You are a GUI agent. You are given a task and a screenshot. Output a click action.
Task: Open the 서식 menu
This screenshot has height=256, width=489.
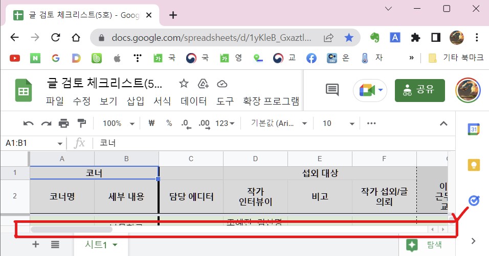point(162,101)
